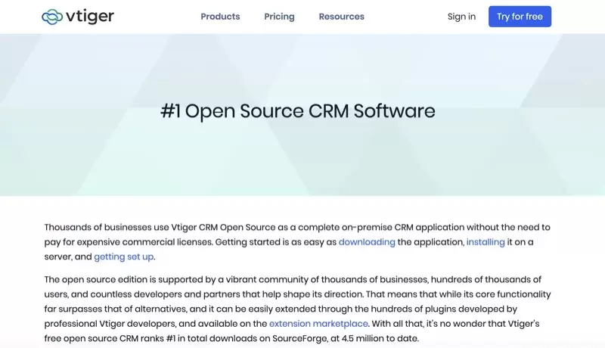
Task: Click the Try for free button
Action: tap(520, 17)
